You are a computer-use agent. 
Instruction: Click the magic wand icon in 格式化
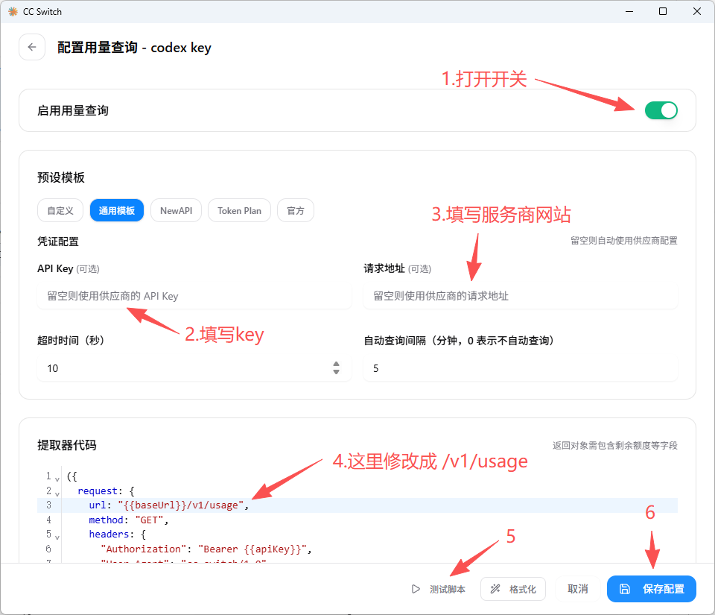click(495, 589)
